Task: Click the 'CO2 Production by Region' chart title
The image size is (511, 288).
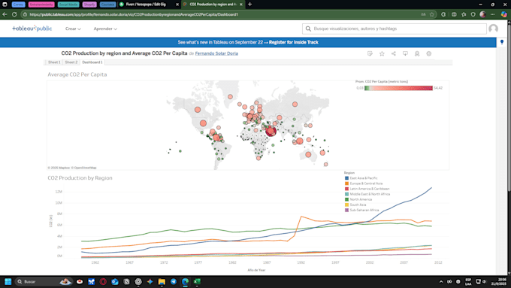Action: click(80, 177)
